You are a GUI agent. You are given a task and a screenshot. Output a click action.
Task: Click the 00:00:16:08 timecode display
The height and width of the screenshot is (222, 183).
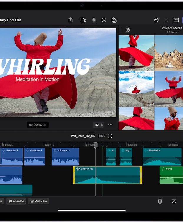pos(37,125)
